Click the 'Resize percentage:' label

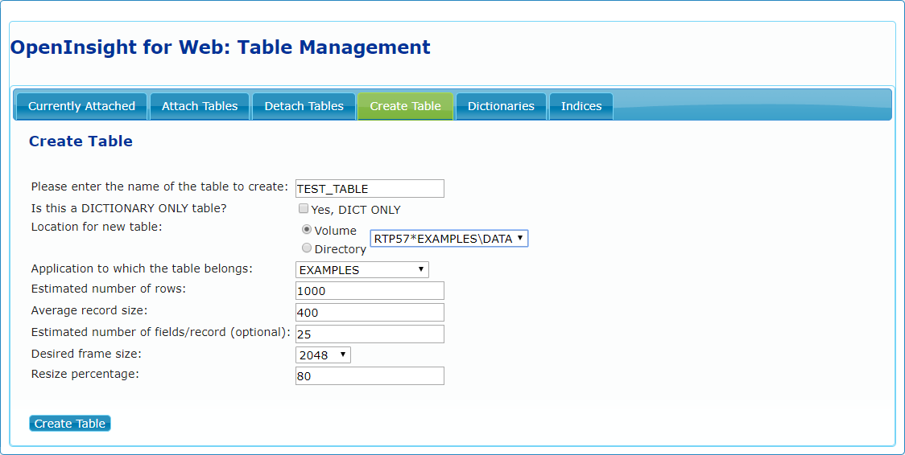pos(85,374)
